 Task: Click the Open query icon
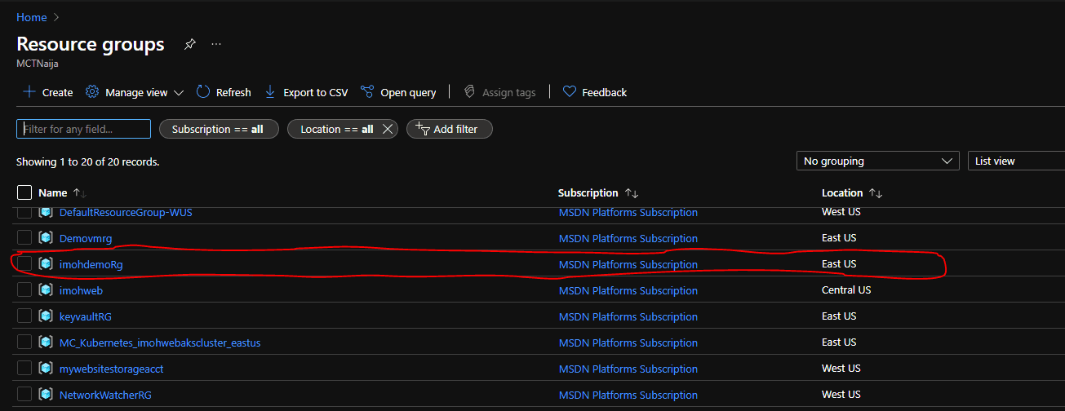(367, 92)
